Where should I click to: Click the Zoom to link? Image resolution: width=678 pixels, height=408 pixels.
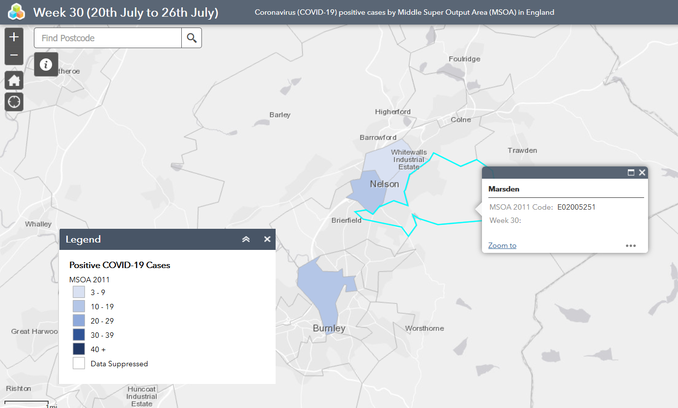coord(502,245)
